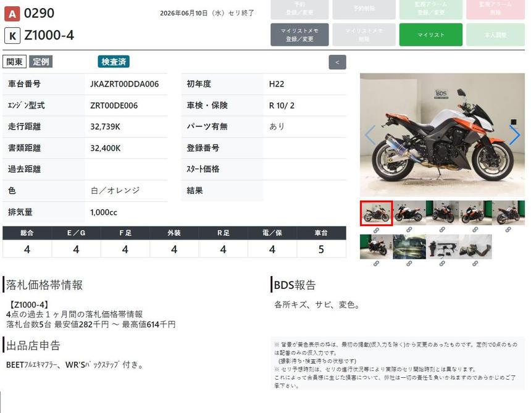531x413 pixels.
Task: Click the seller note mentioning BEET muffler
Action: pos(75,365)
